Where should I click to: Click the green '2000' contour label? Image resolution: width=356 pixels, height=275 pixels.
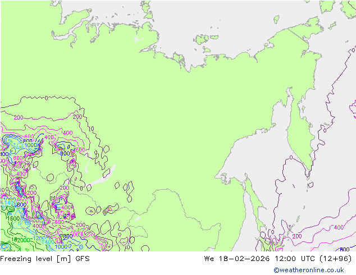click(24, 240)
